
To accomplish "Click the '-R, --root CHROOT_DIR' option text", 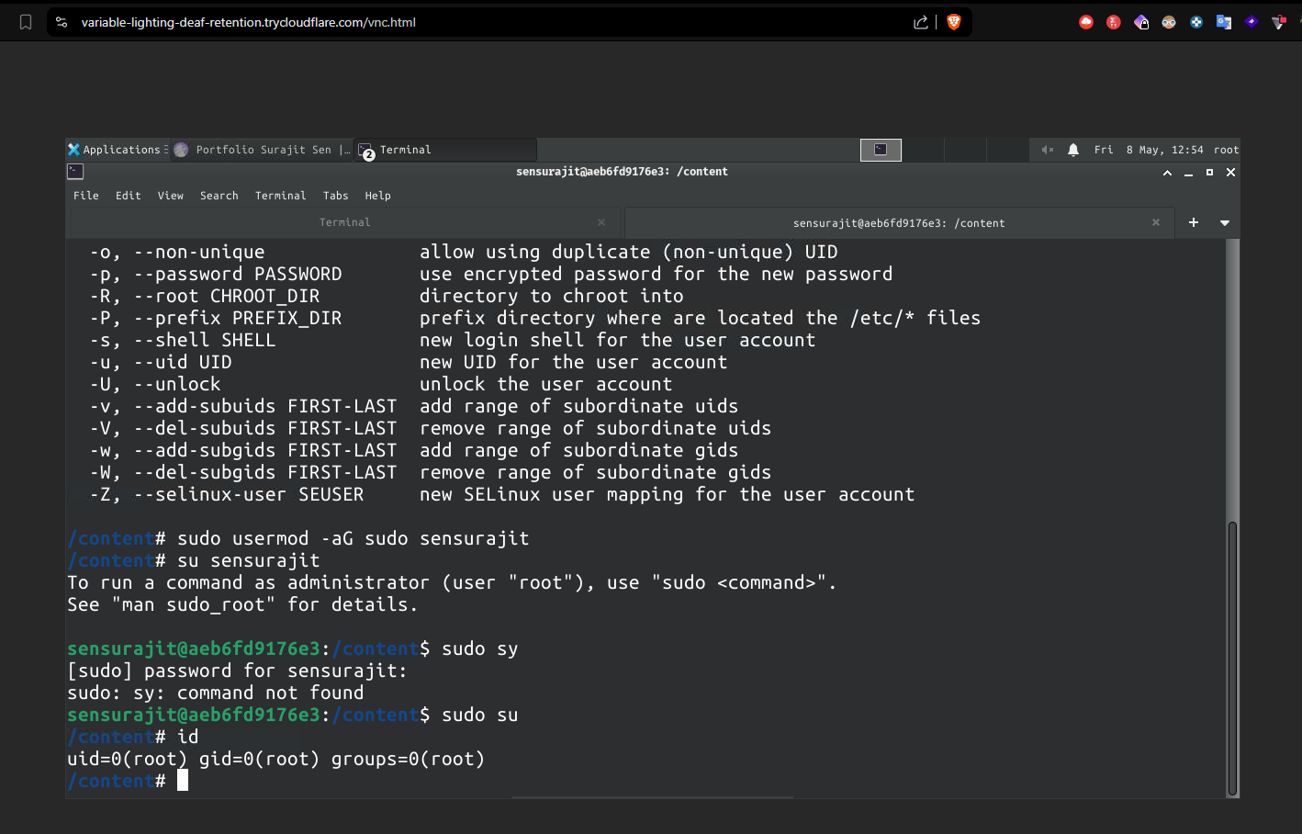I will point(205,296).
